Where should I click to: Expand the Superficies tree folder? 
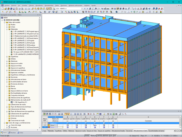[x=7, y=57]
